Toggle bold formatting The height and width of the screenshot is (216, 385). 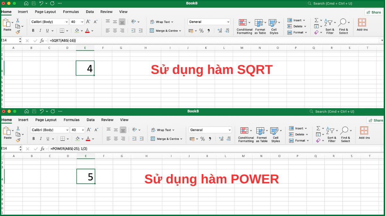coord(33,30)
